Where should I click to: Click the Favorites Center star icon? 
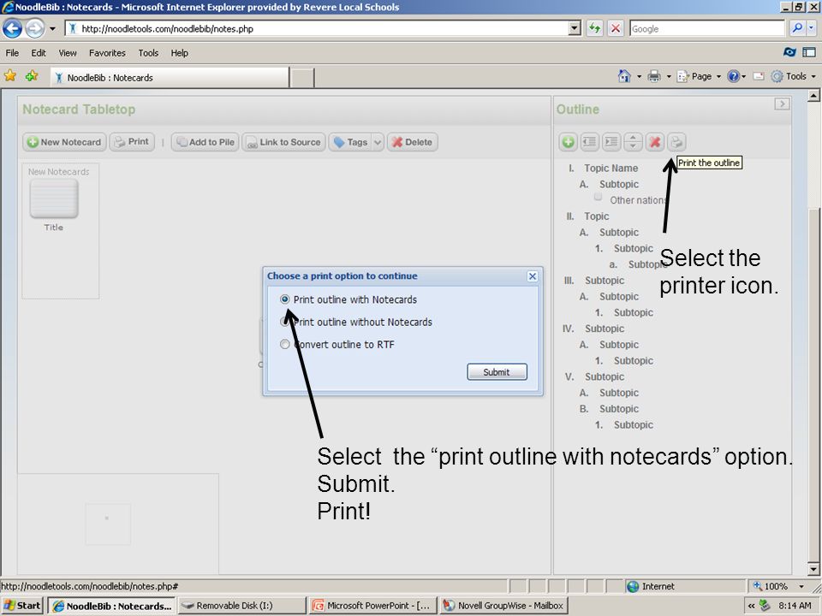click(10, 76)
